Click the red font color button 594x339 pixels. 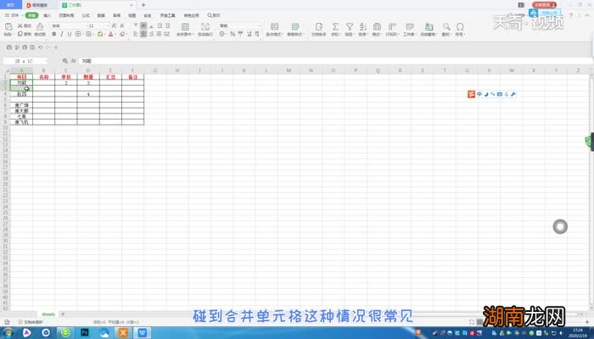(110, 34)
